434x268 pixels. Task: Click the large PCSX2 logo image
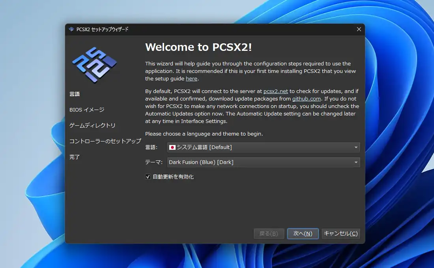click(x=95, y=65)
